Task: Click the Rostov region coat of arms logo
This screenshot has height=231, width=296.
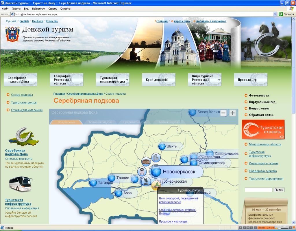Action: click(x=12, y=34)
